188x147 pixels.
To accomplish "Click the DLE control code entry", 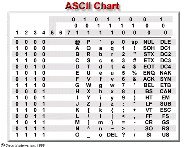I will pos(166,42).
